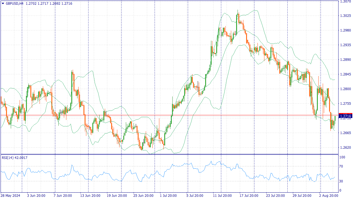Viewport: 354px width, 199px height.
Task: Click the 1.2620 price scale label
Action: [x=345, y=147]
